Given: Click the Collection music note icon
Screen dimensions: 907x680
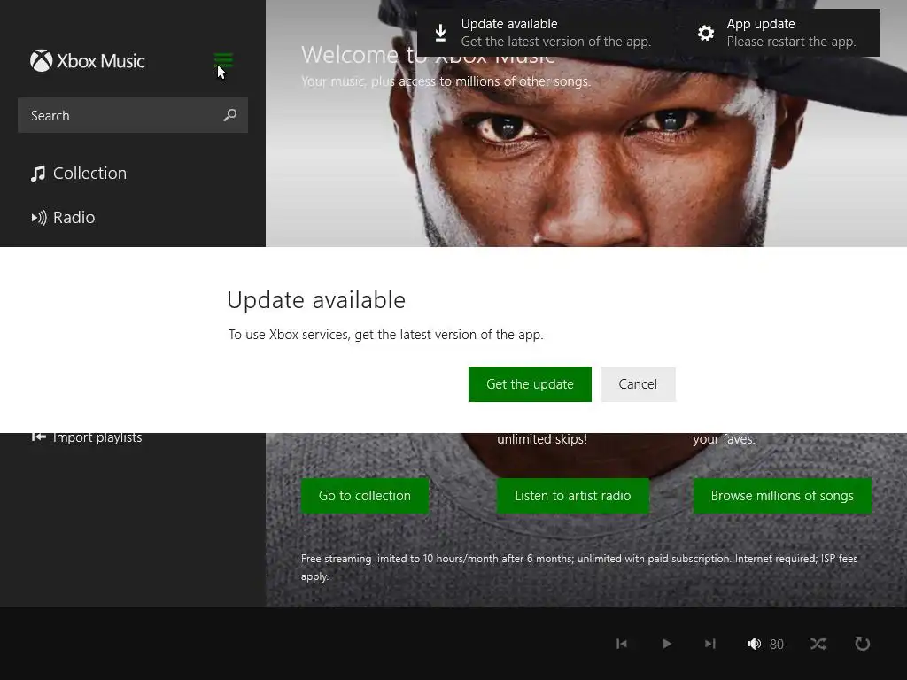Looking at the screenshot, I should (x=38, y=174).
